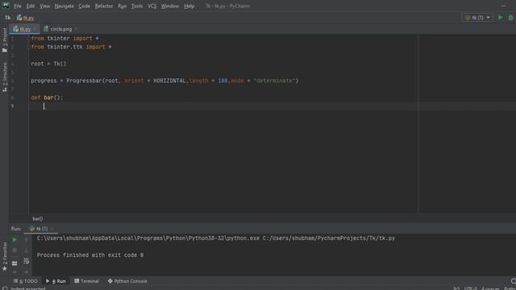Click the 'from tkinter import *' line

[x=64, y=39]
